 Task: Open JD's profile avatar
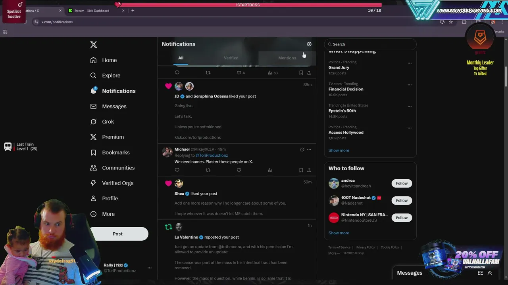179,86
